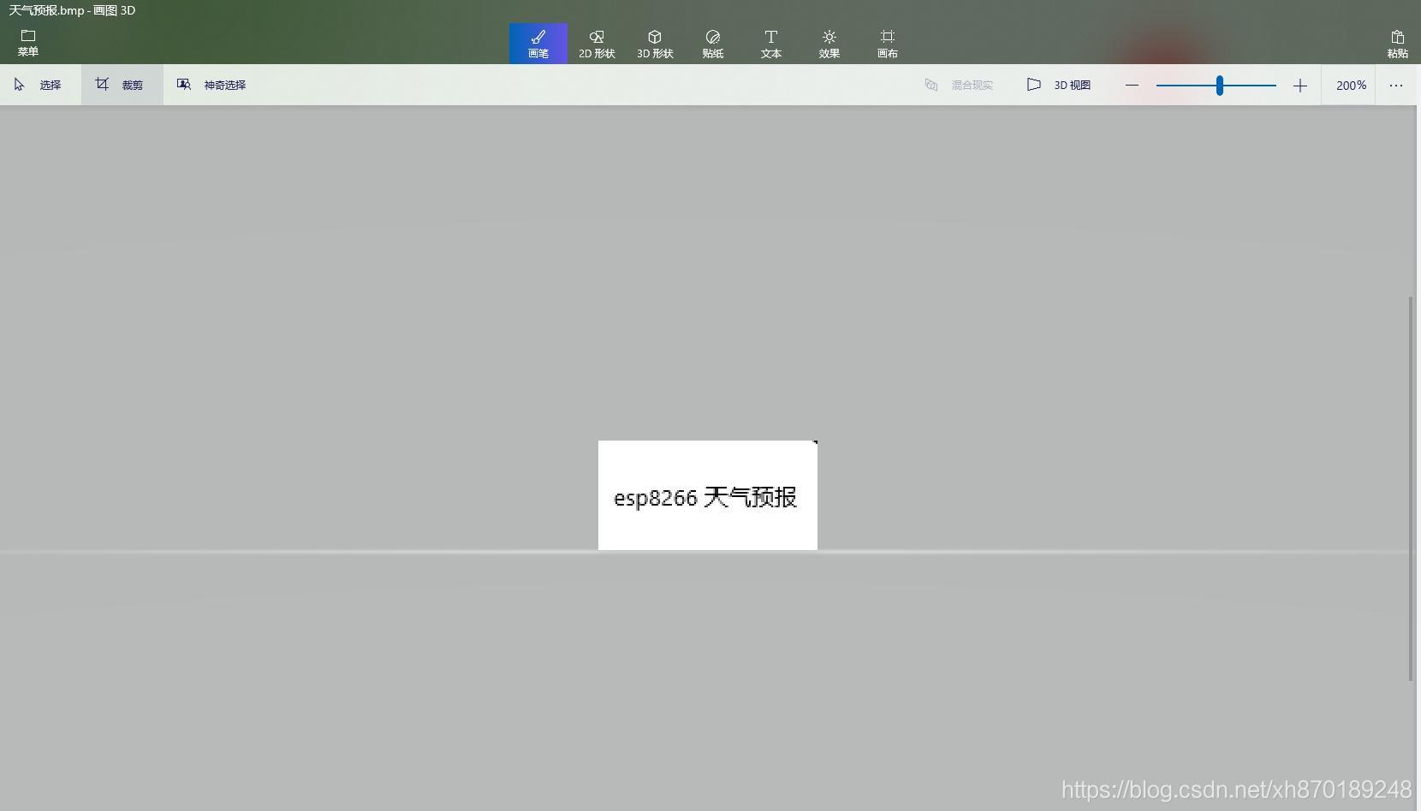The image size is (1421, 811).
Task: Open the 贴纸 stickers panel
Action: point(713,43)
